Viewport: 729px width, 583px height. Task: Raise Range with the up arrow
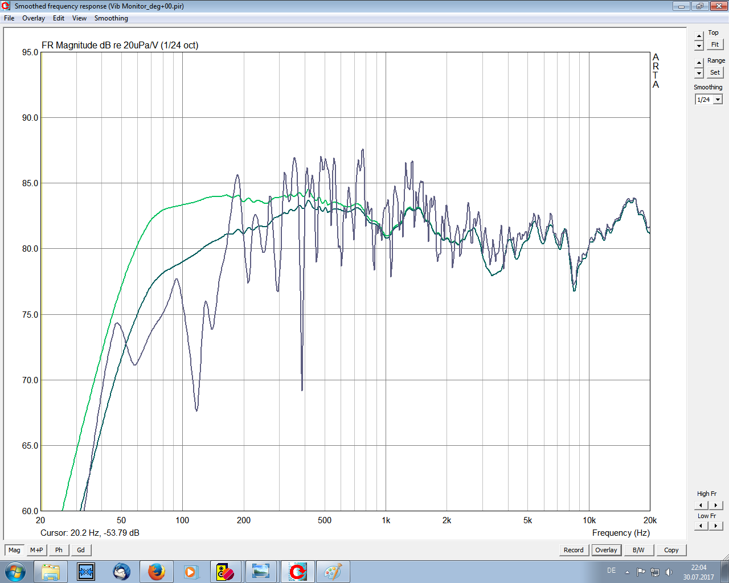click(x=699, y=63)
